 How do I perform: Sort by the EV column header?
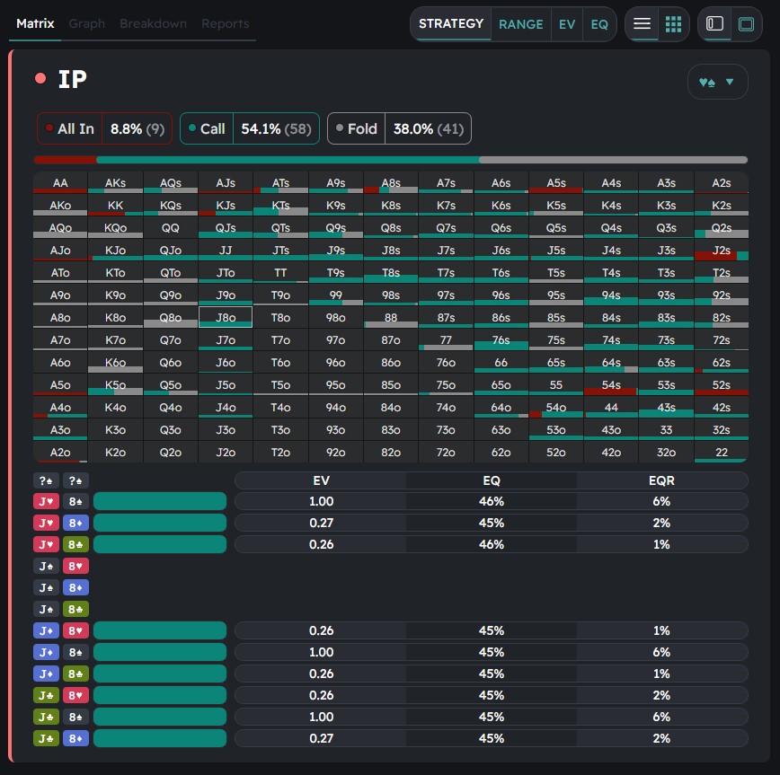point(321,480)
